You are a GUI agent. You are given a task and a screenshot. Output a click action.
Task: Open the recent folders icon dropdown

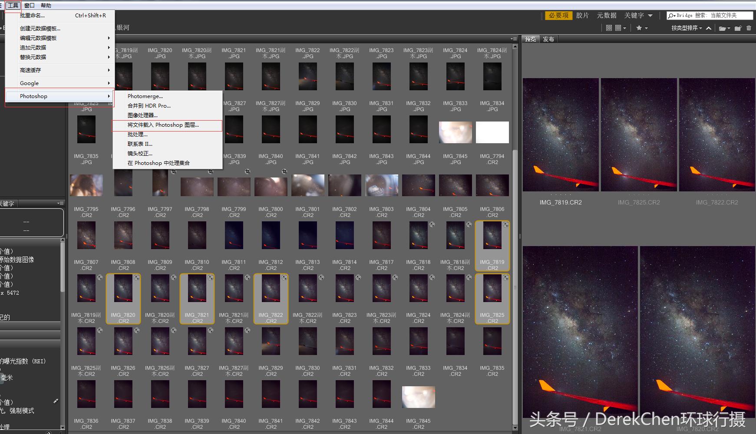725,28
